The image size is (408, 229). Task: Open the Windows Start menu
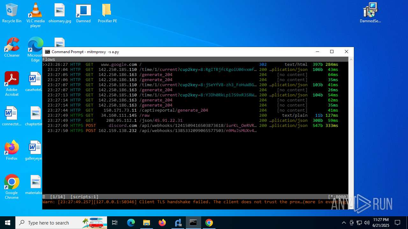click(8, 223)
